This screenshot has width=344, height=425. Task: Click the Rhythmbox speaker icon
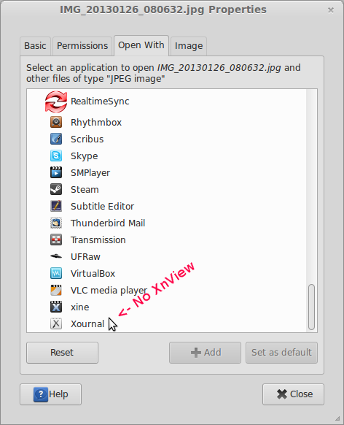tap(56, 122)
